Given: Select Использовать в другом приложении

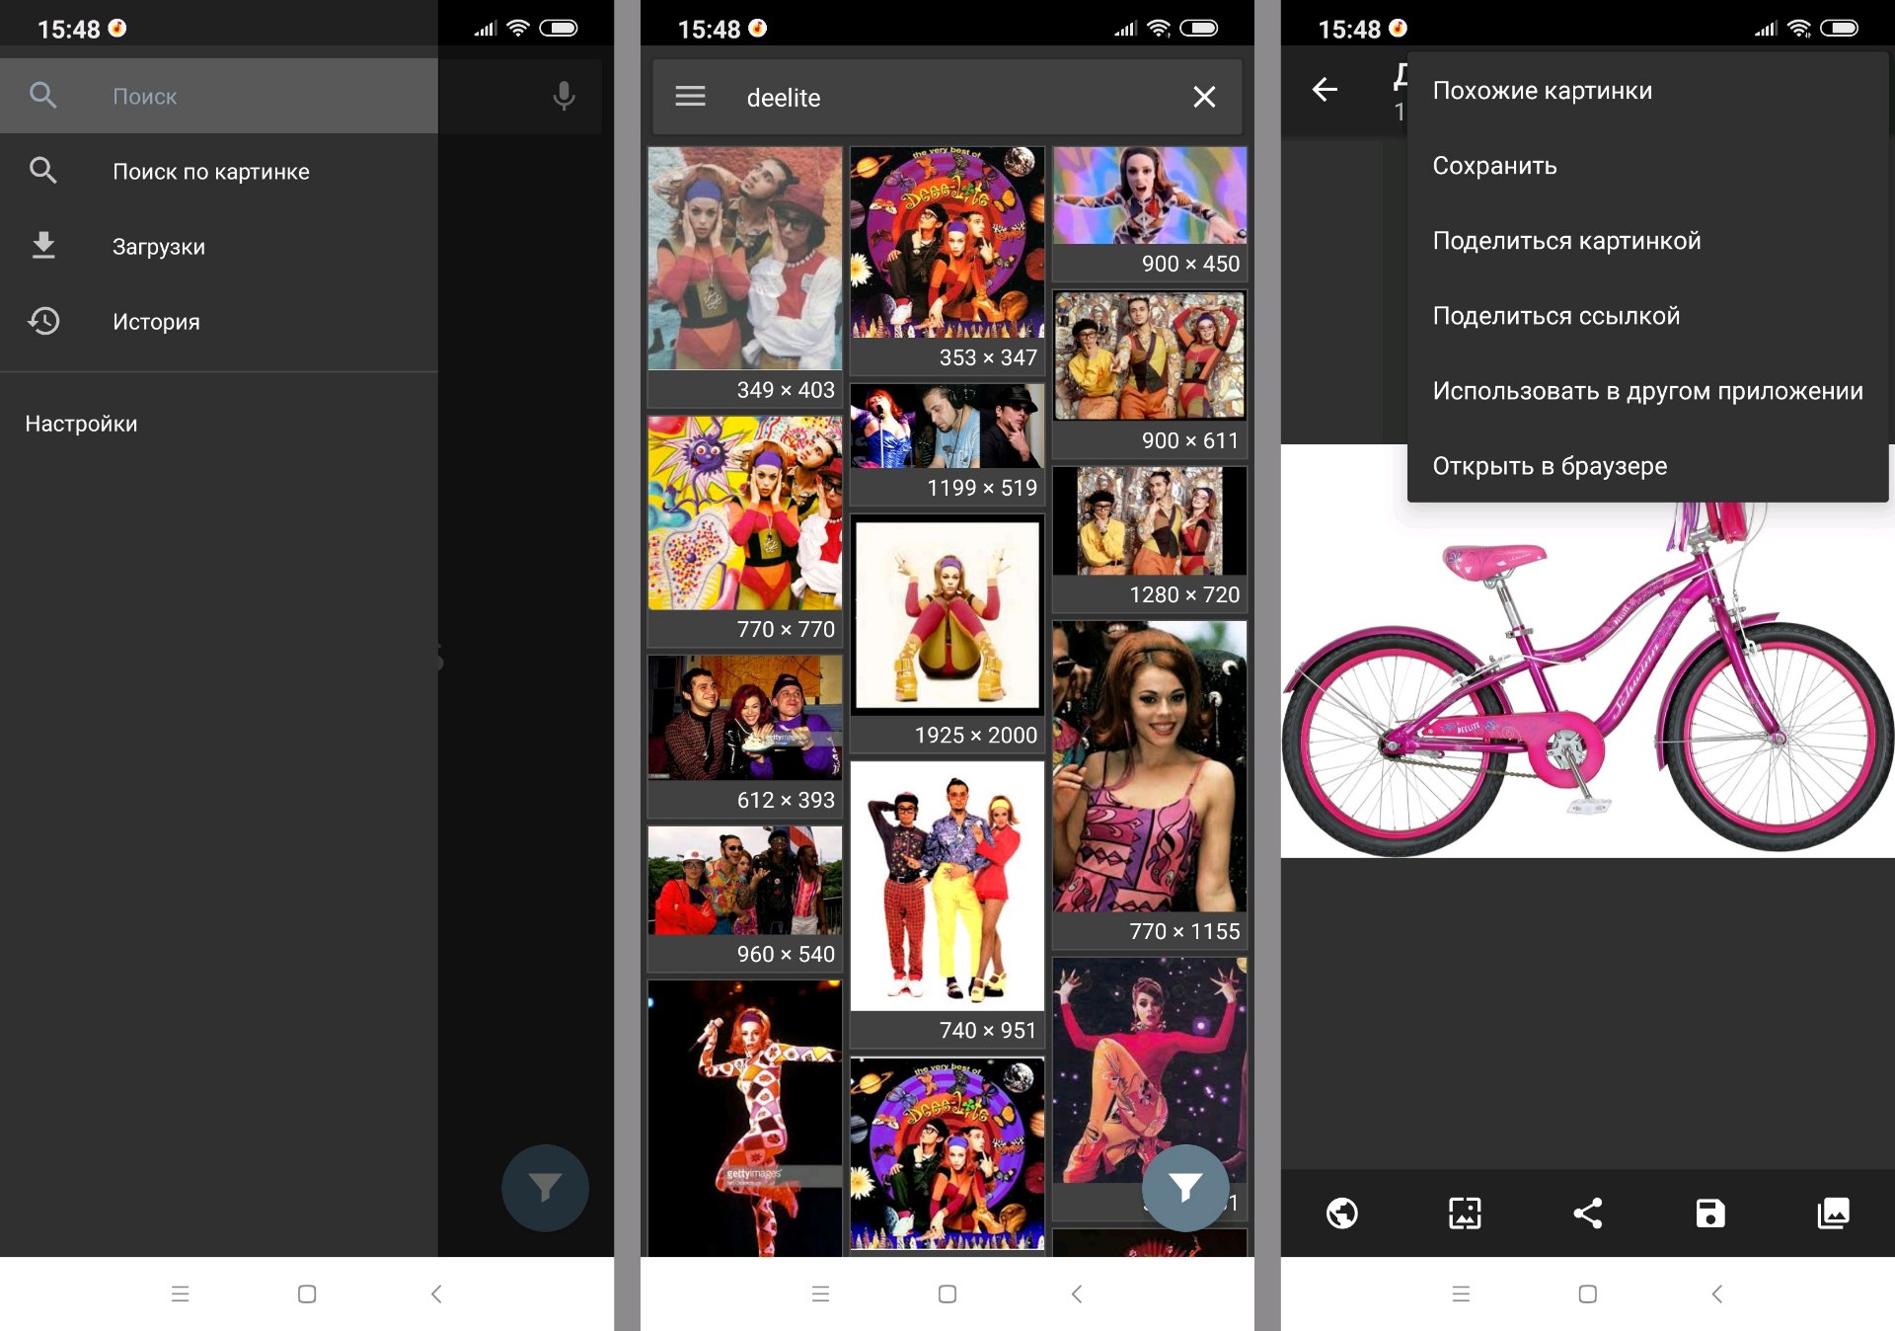Looking at the screenshot, I should [1647, 391].
